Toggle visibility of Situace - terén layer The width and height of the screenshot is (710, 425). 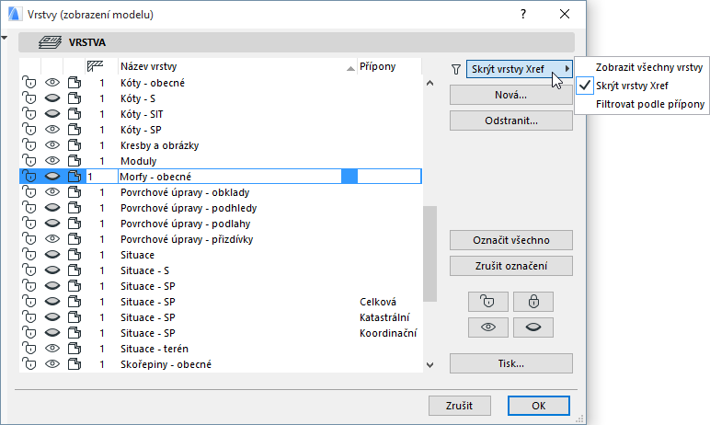click(52, 349)
